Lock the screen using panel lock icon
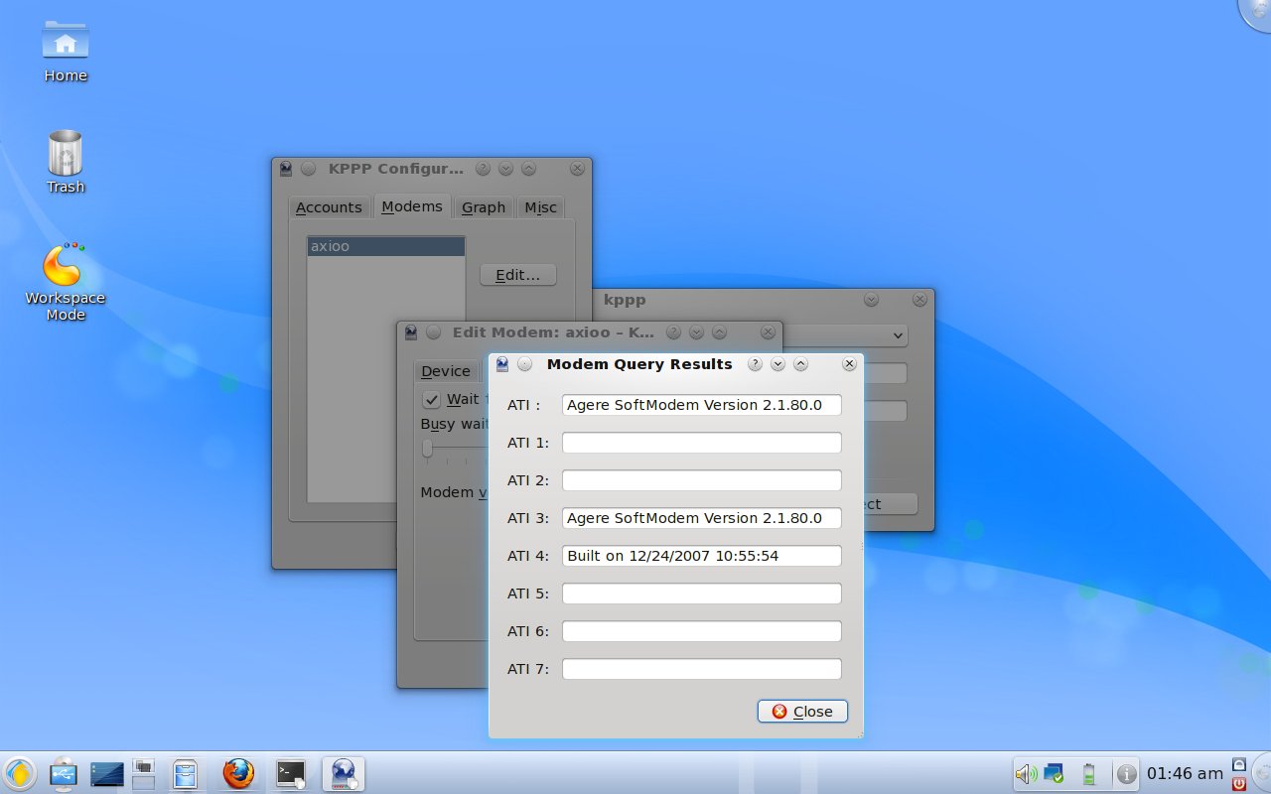Screen dimensions: 1271x794 click(x=1238, y=764)
